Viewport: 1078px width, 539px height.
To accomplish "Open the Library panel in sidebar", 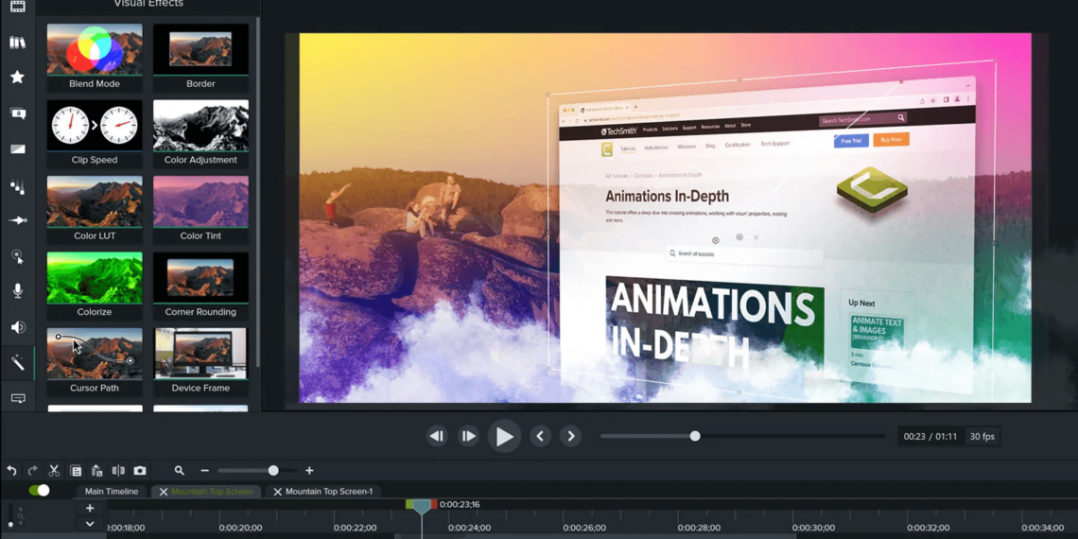I will tap(17, 43).
